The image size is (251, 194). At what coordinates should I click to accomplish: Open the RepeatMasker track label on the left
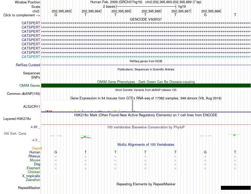click(29, 188)
